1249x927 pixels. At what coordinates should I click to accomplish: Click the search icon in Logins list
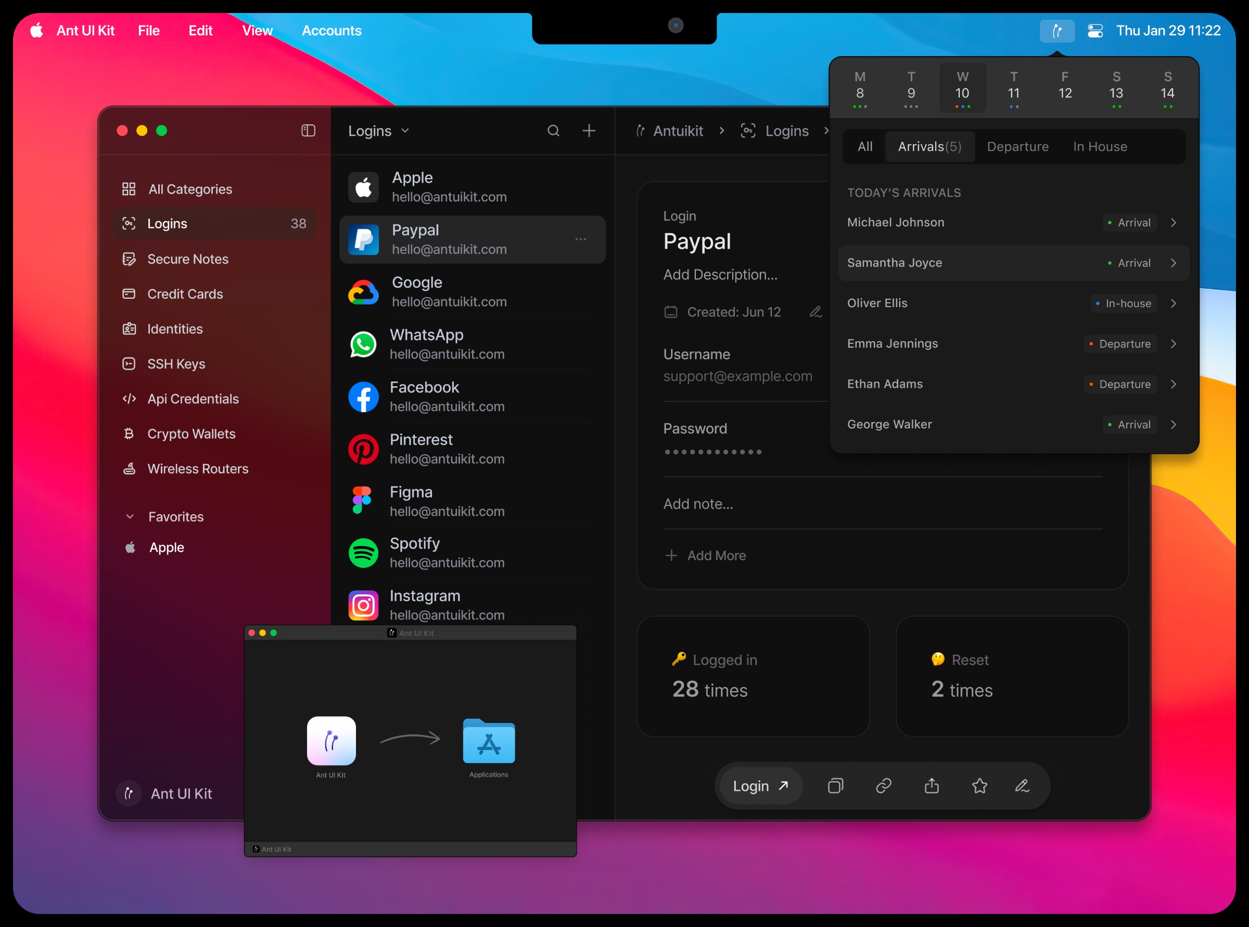[553, 131]
